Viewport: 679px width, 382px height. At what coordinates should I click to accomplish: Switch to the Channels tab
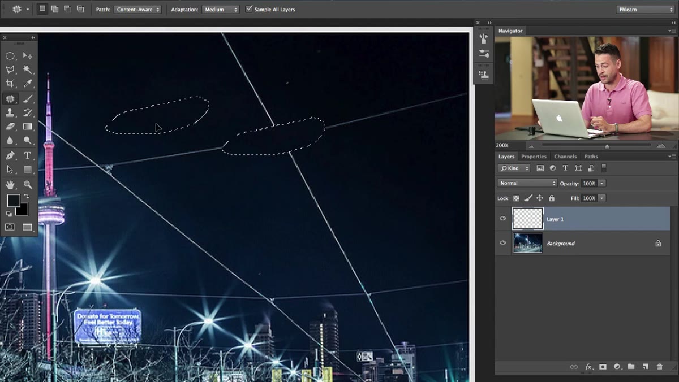point(565,157)
